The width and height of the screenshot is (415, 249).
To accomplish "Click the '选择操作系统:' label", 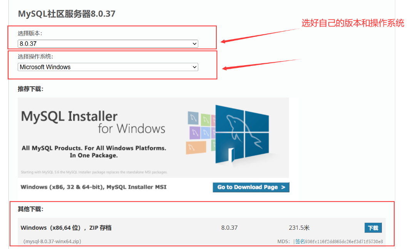I will (x=35, y=57).
